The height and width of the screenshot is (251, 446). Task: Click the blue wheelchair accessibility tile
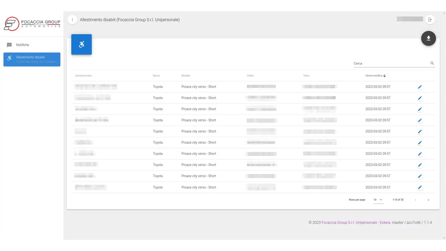(81, 44)
